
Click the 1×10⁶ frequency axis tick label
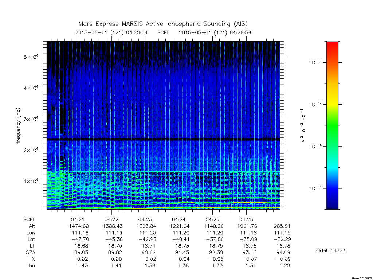coord(31,181)
